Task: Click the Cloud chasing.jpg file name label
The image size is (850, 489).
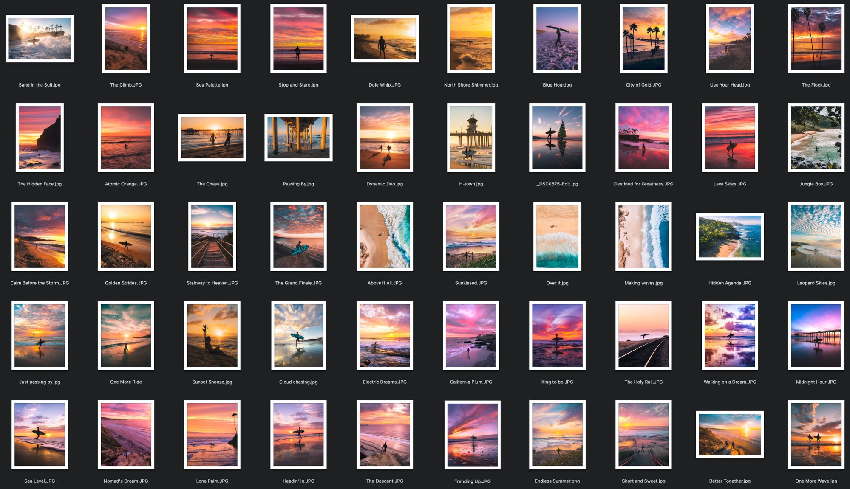Action: click(x=298, y=382)
